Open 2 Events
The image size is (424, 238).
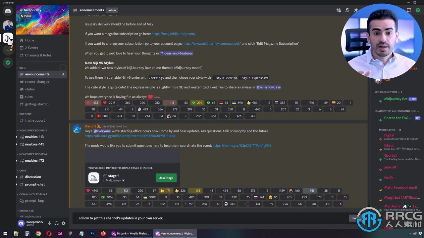tap(42, 48)
